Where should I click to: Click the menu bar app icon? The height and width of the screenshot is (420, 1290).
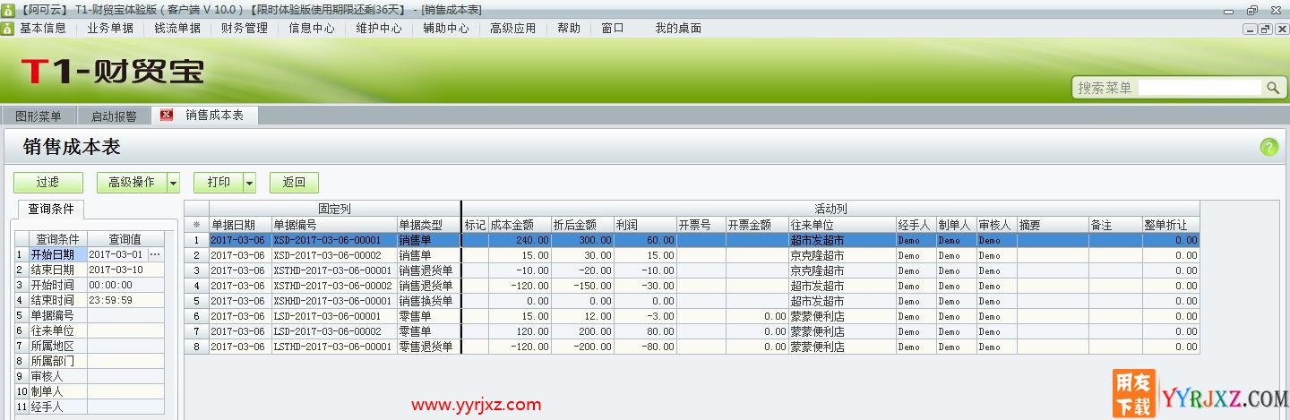(x=8, y=29)
